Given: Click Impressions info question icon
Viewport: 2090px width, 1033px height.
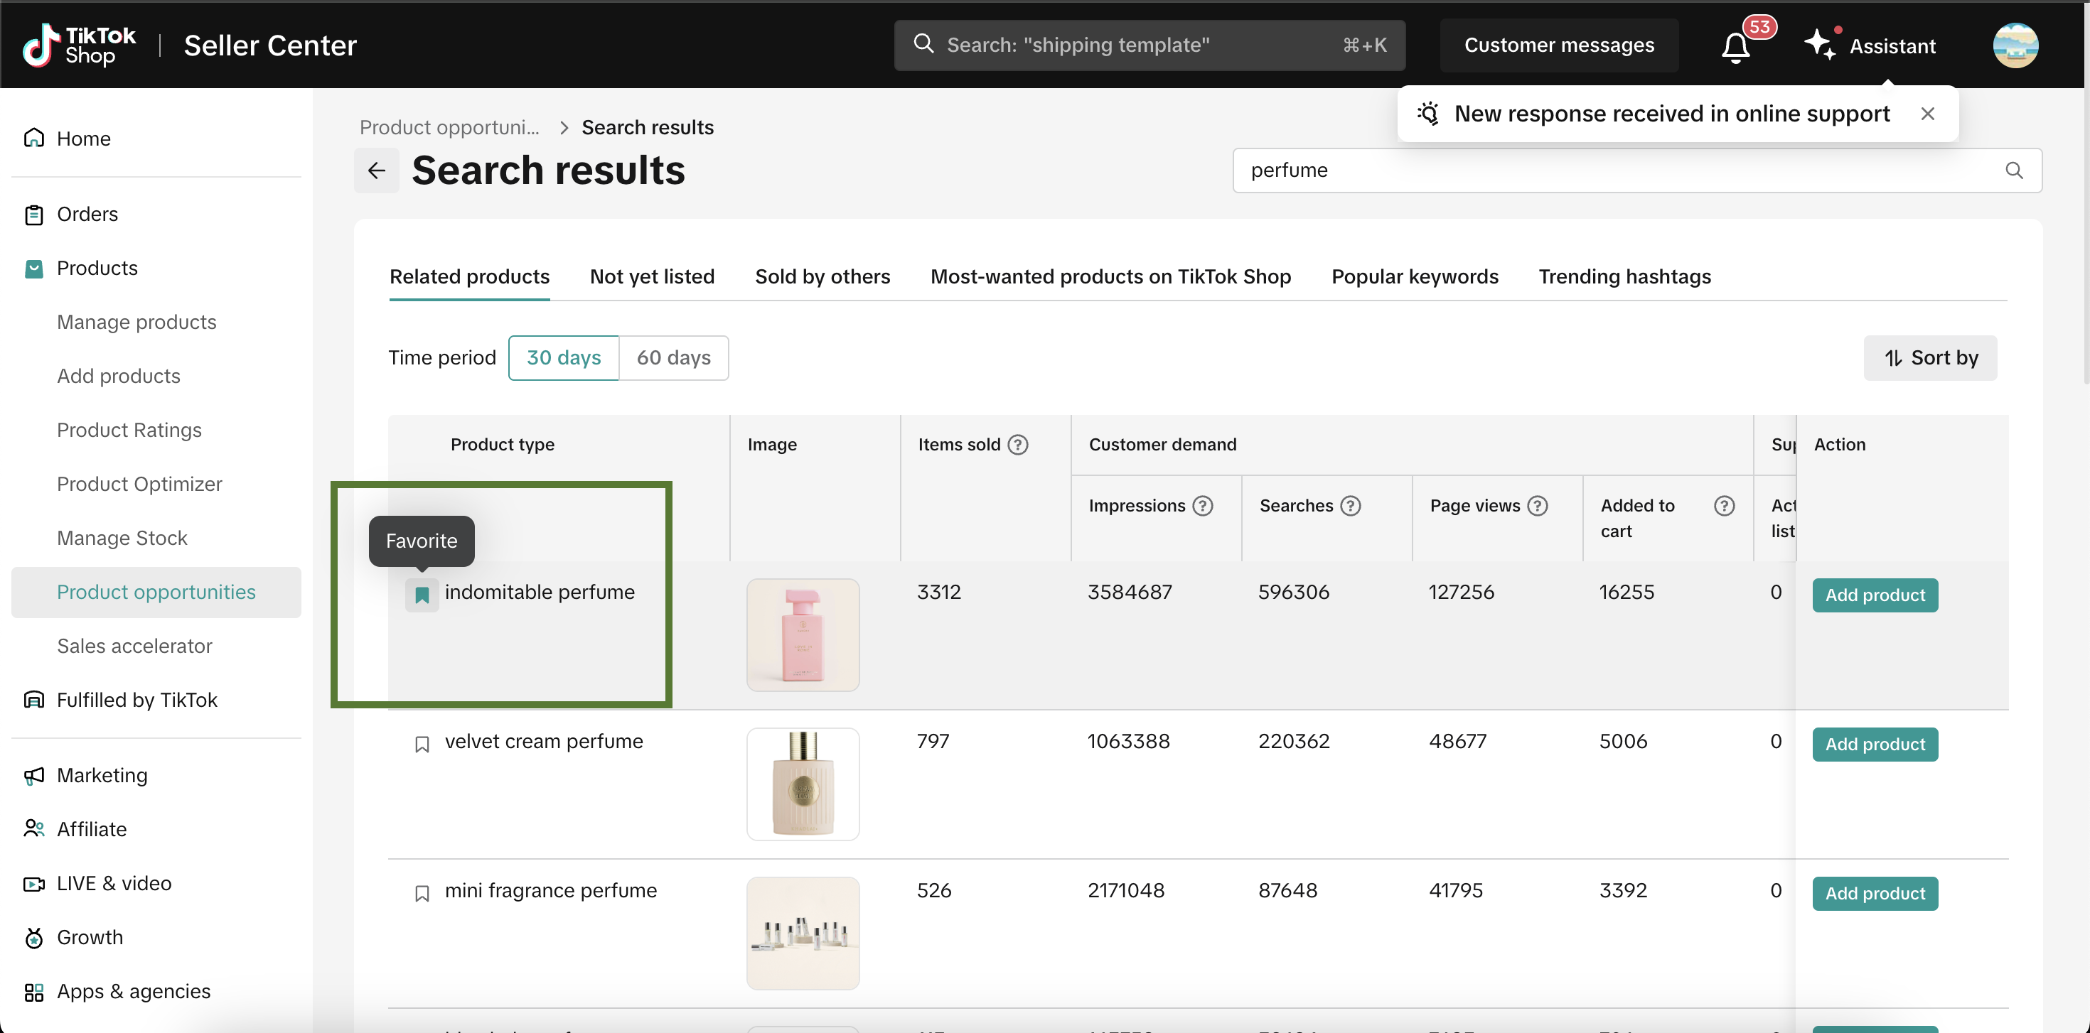Looking at the screenshot, I should point(1202,506).
